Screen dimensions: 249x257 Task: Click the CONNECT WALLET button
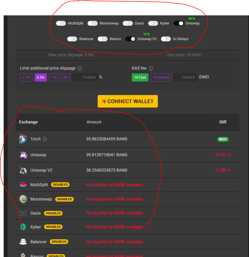click(x=128, y=101)
